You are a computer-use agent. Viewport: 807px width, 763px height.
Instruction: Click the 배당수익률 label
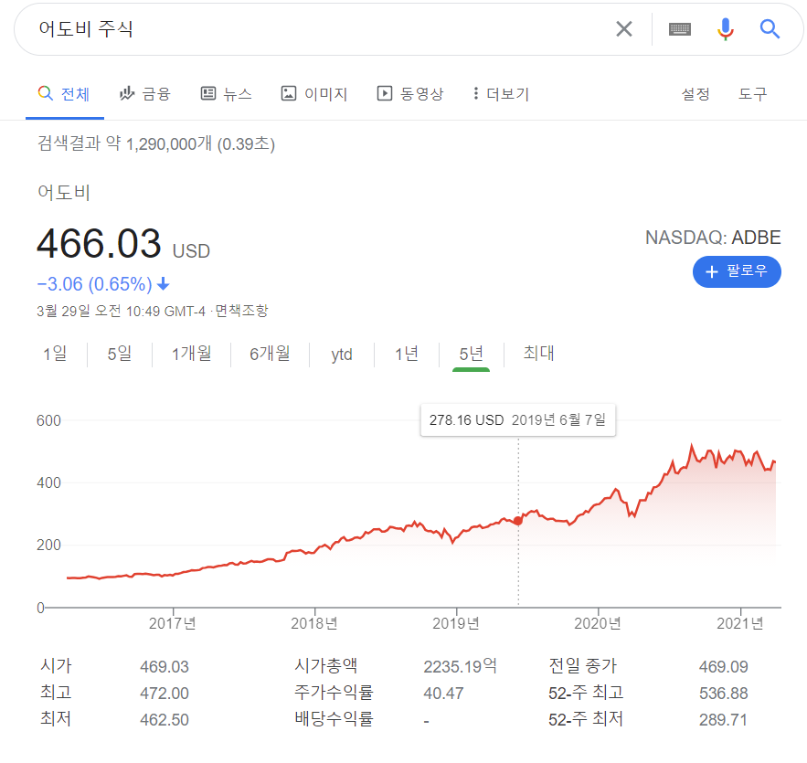tap(334, 719)
